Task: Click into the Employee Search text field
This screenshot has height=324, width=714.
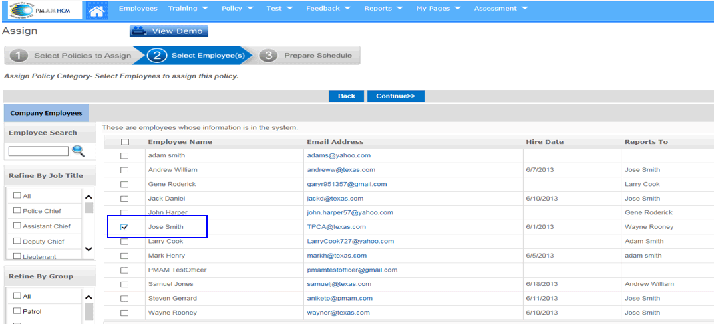Action: 39,151
